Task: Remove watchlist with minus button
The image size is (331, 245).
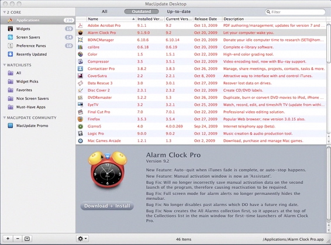Action: tap(18, 239)
